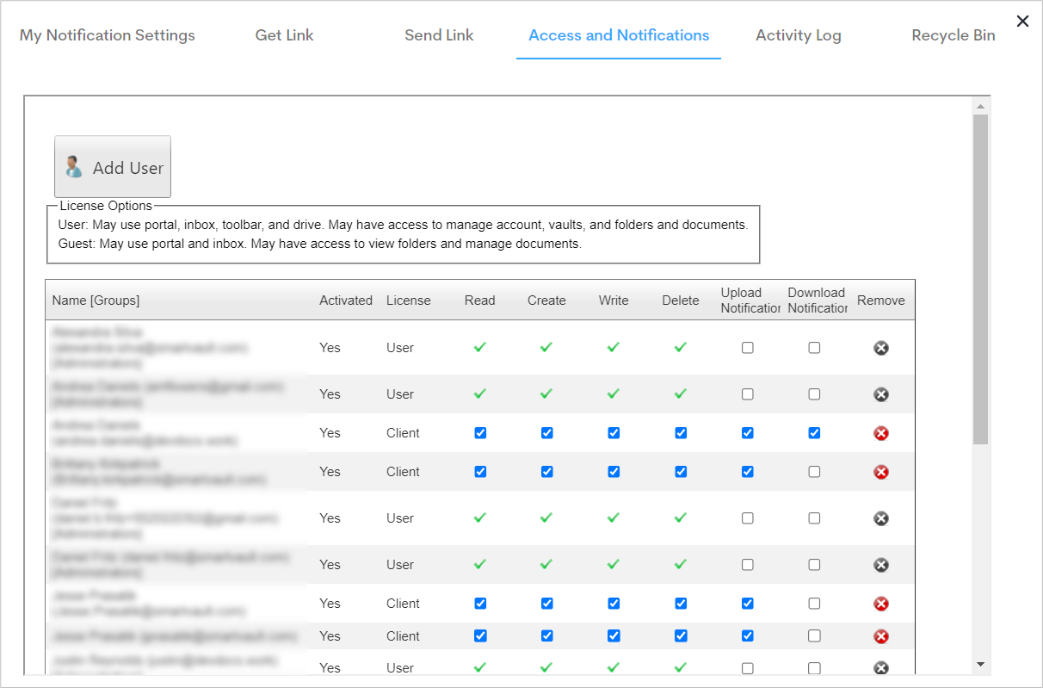The width and height of the screenshot is (1043, 688).
Task: Click the green Write checkmark in the sixth row
Action: [613, 564]
